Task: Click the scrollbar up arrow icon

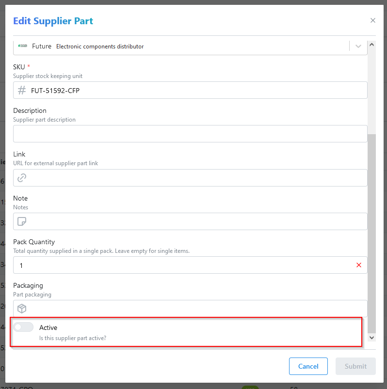Action: pos(371,44)
